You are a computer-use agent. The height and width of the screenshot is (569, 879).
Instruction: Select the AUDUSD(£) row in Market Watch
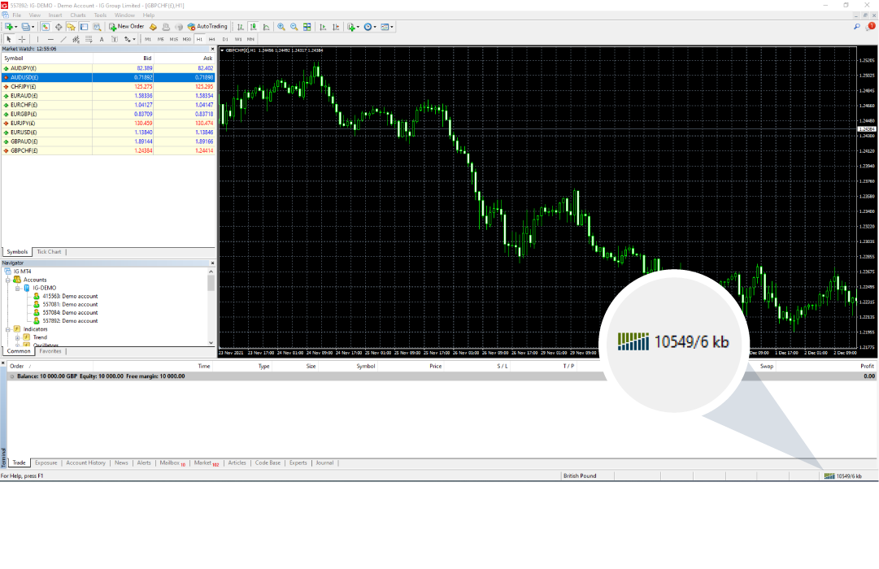[x=108, y=77]
